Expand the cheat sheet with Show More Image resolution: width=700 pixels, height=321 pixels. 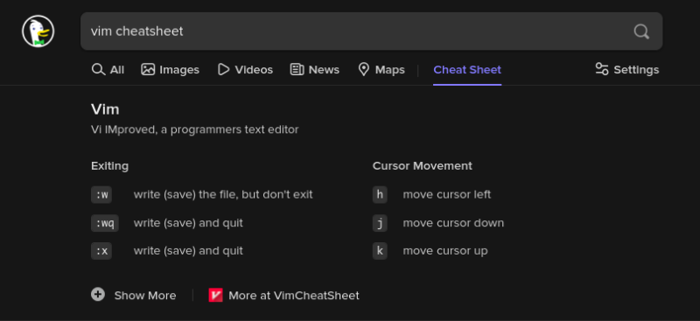pyautogui.click(x=134, y=295)
